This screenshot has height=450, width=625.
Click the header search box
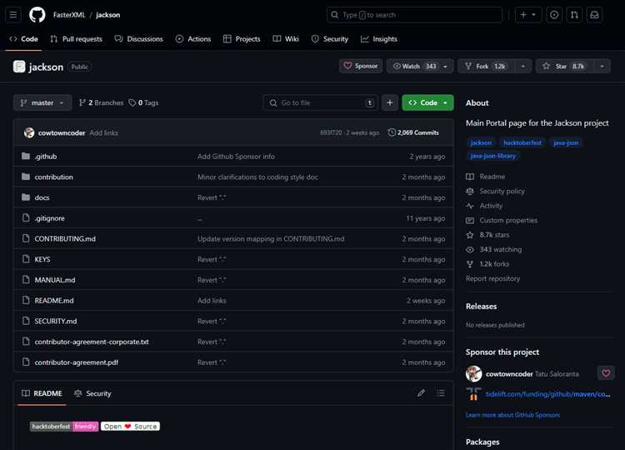tap(414, 15)
